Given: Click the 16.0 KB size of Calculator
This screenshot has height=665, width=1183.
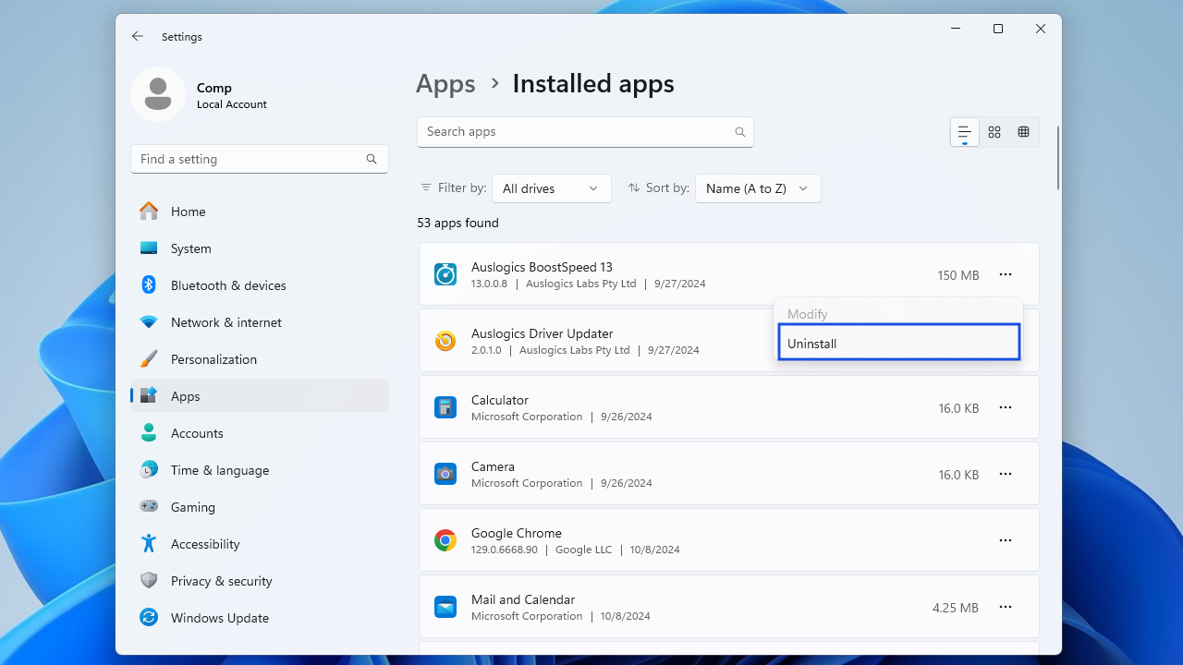Looking at the screenshot, I should click(958, 408).
